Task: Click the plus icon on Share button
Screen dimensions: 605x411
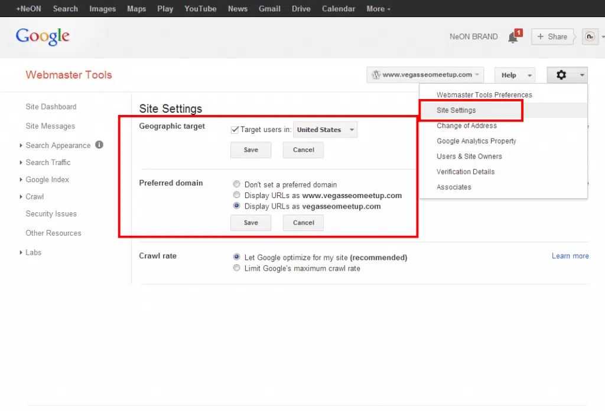Action: pyautogui.click(x=541, y=37)
